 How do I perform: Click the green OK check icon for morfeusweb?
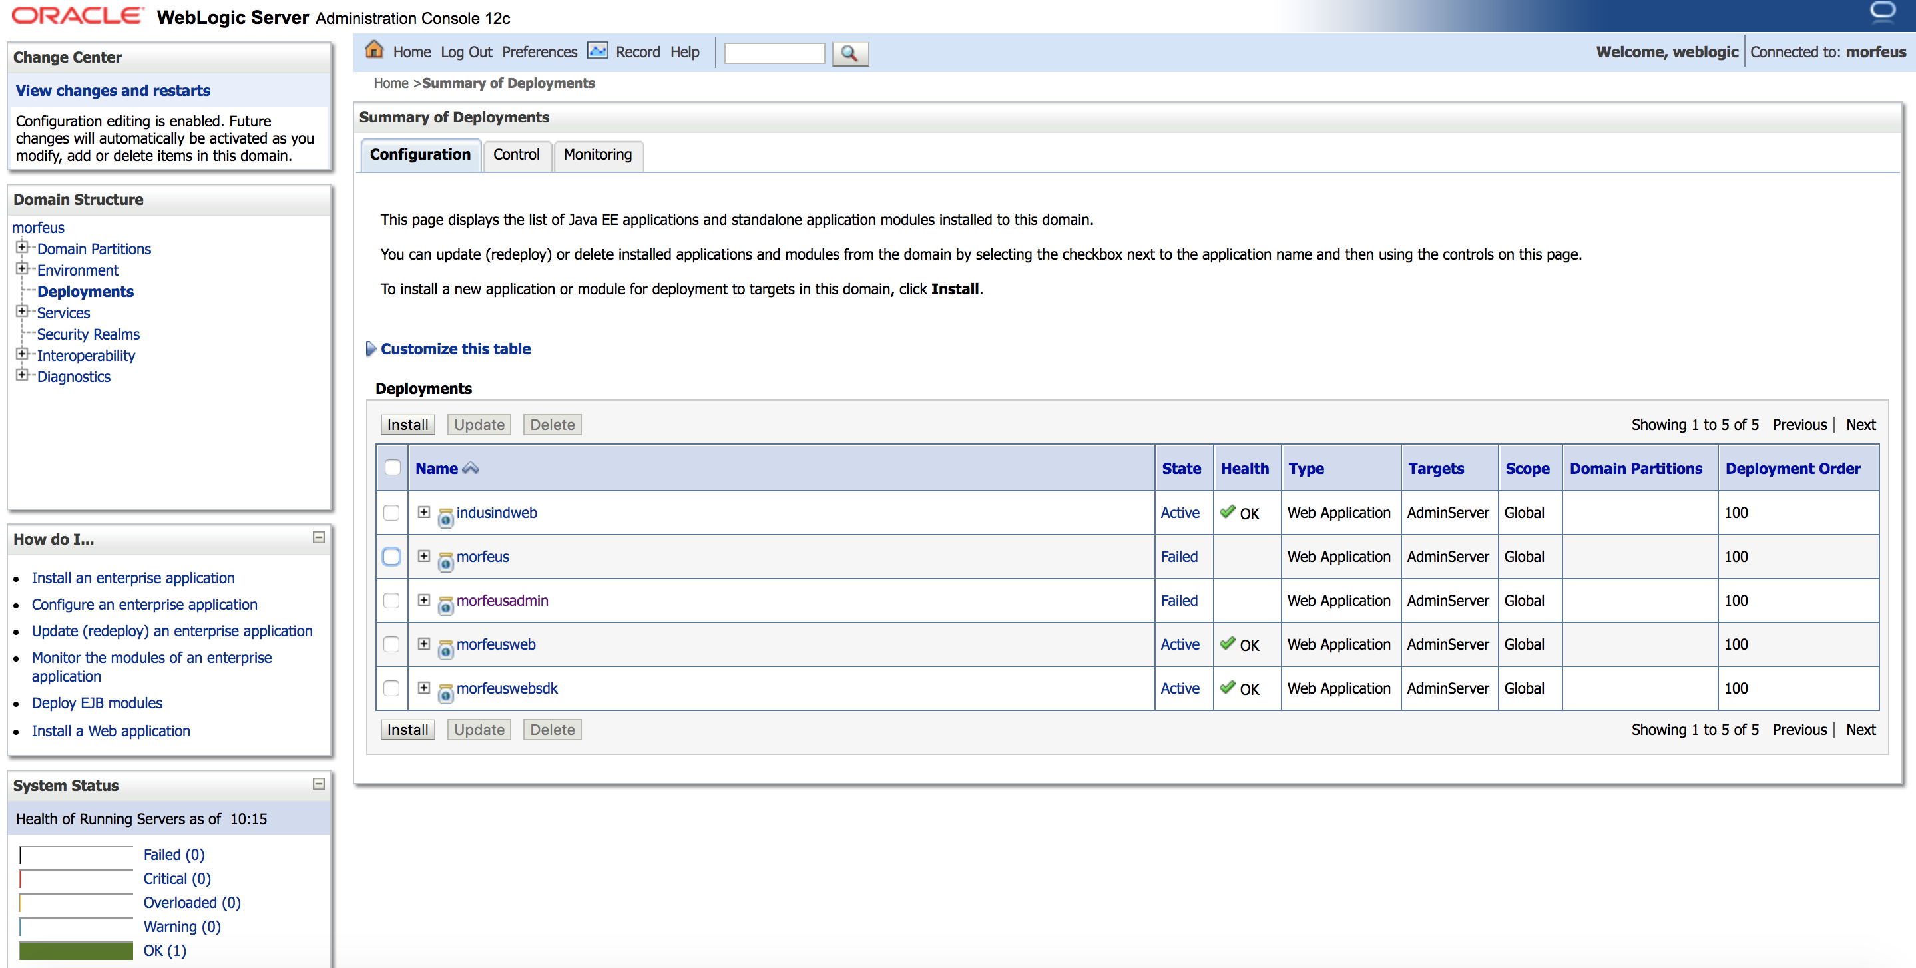1227,643
